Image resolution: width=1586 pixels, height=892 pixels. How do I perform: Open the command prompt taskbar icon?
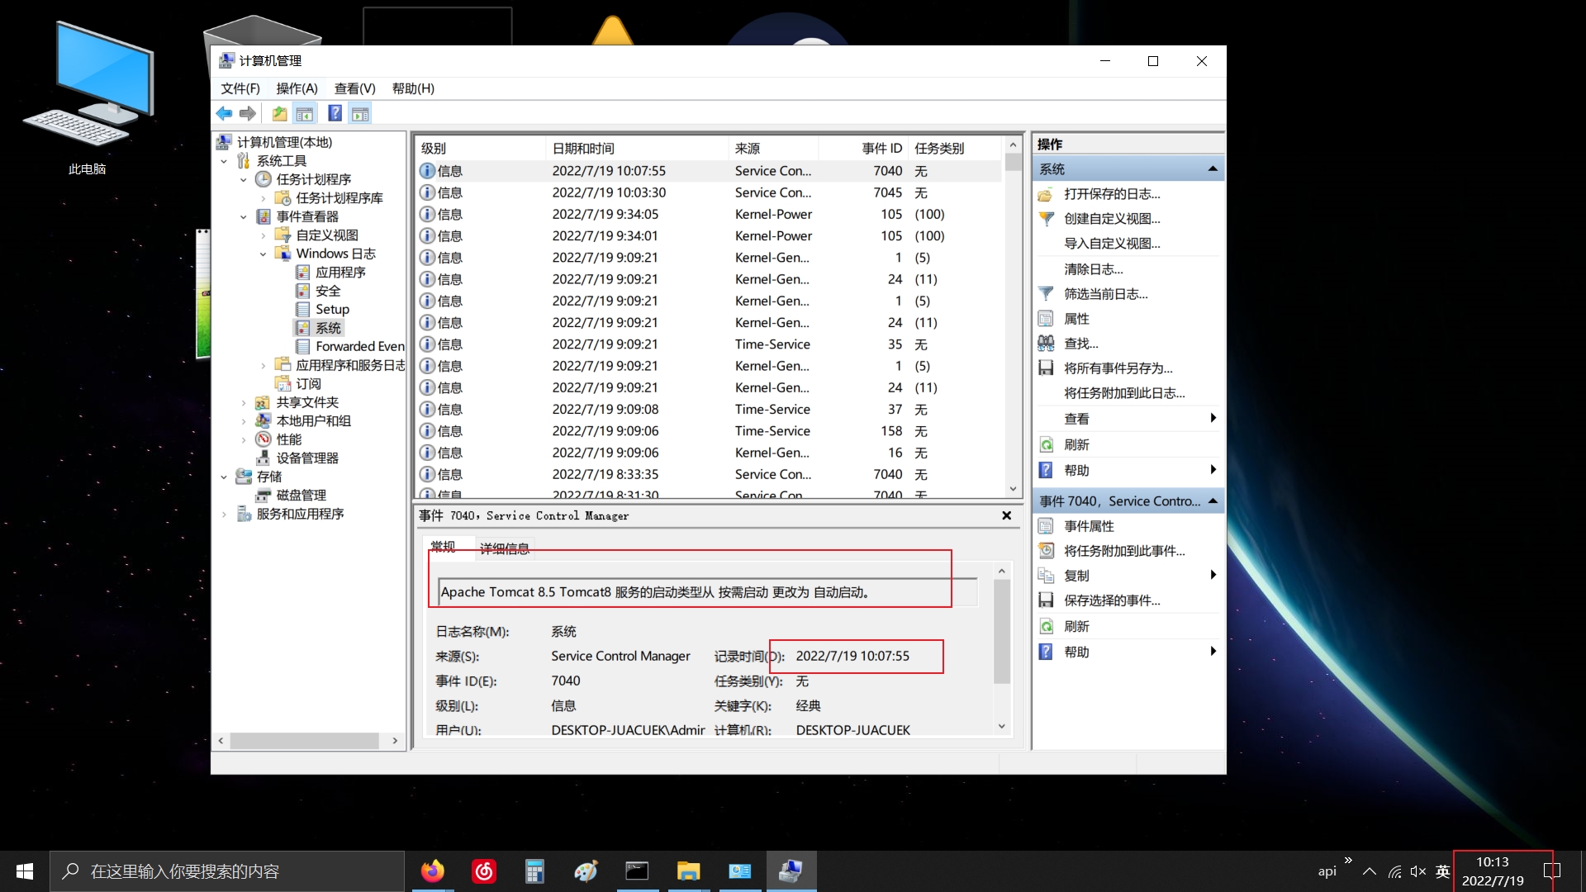pos(637,871)
